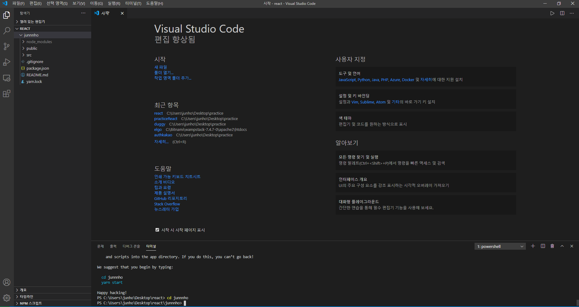Open the 1: powershell terminal dropdown

tap(500, 246)
